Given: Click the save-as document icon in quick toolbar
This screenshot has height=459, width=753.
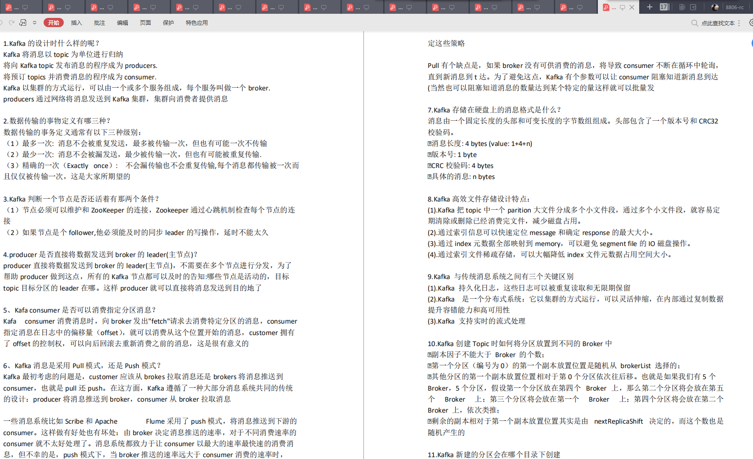Looking at the screenshot, I should click(23, 22).
